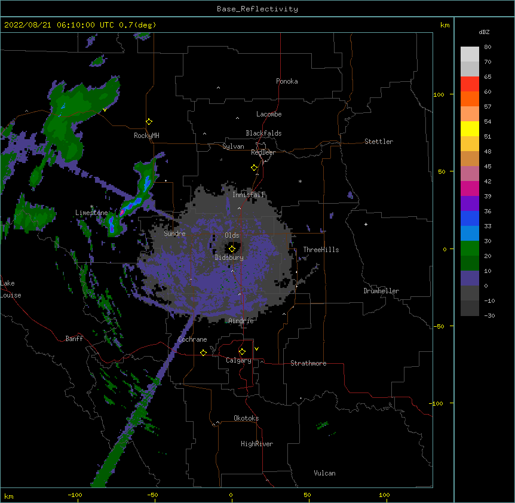Click the Lake Louise label at left edge
The image size is (515, 503).
coord(11,289)
